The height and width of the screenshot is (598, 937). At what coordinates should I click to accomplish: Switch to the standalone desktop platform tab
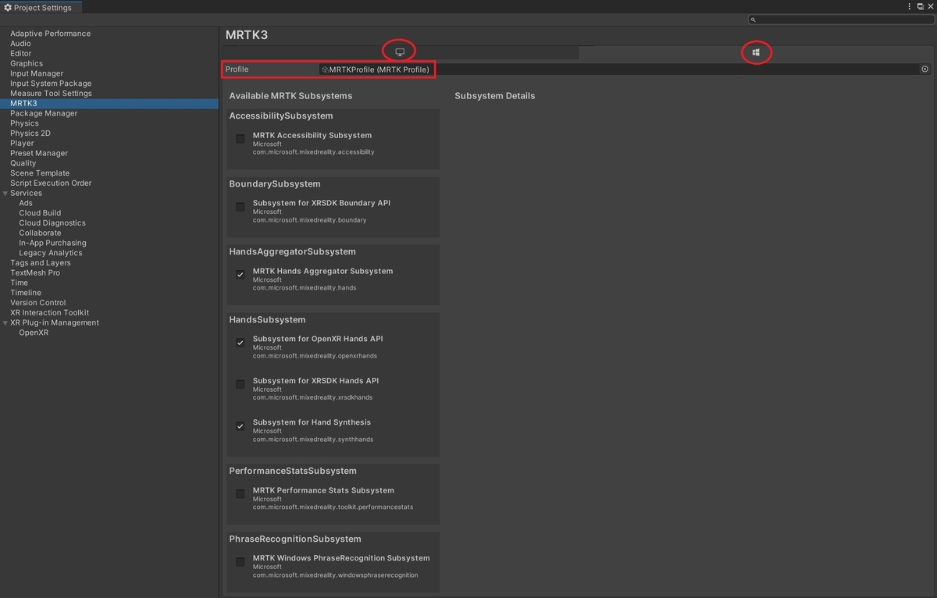(x=400, y=52)
